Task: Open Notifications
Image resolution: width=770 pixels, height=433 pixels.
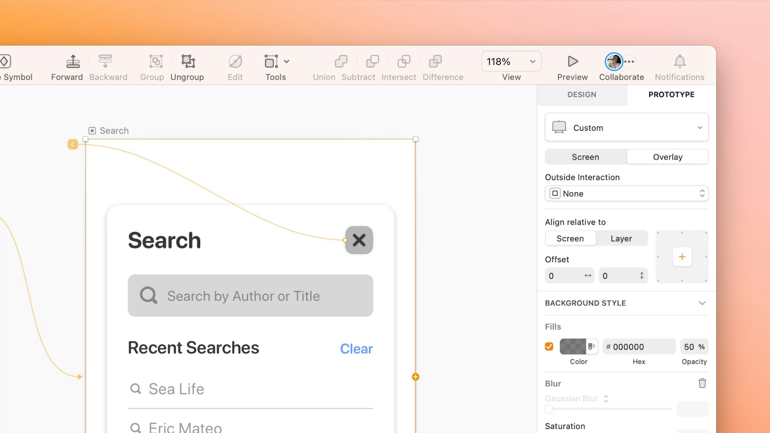Action: click(x=679, y=66)
